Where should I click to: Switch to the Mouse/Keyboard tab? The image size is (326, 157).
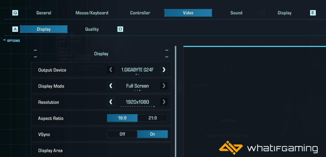(92, 13)
